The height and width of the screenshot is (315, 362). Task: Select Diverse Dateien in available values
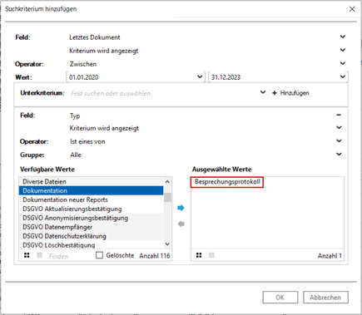click(x=92, y=181)
